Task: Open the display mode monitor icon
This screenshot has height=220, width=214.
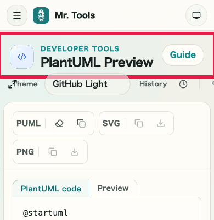Action: 196,15
